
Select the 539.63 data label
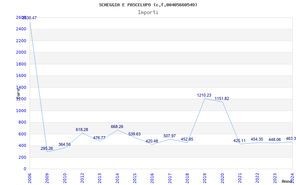[x=134, y=134]
